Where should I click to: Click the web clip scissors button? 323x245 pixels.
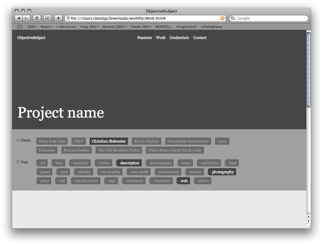48,18
